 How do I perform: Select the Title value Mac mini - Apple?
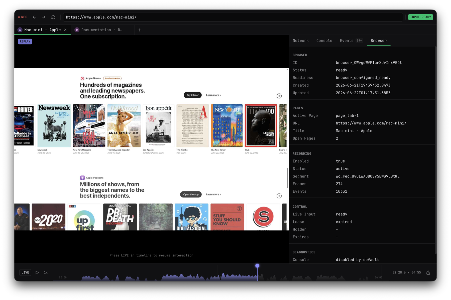tap(354, 131)
